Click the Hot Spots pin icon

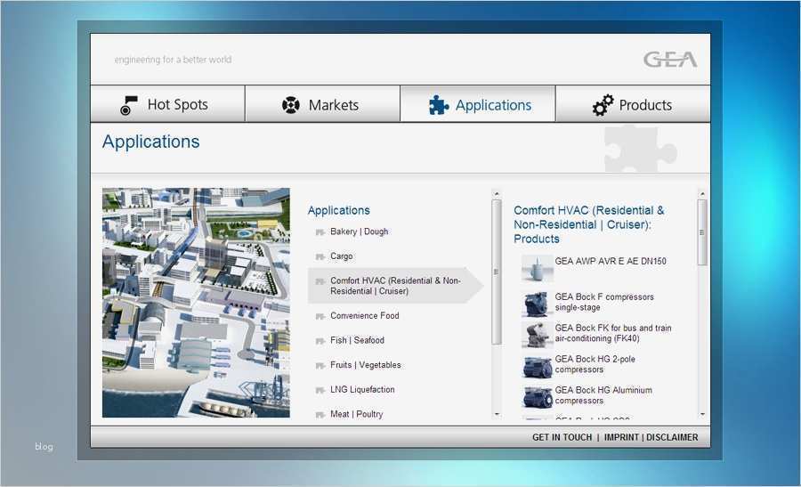coord(128,105)
